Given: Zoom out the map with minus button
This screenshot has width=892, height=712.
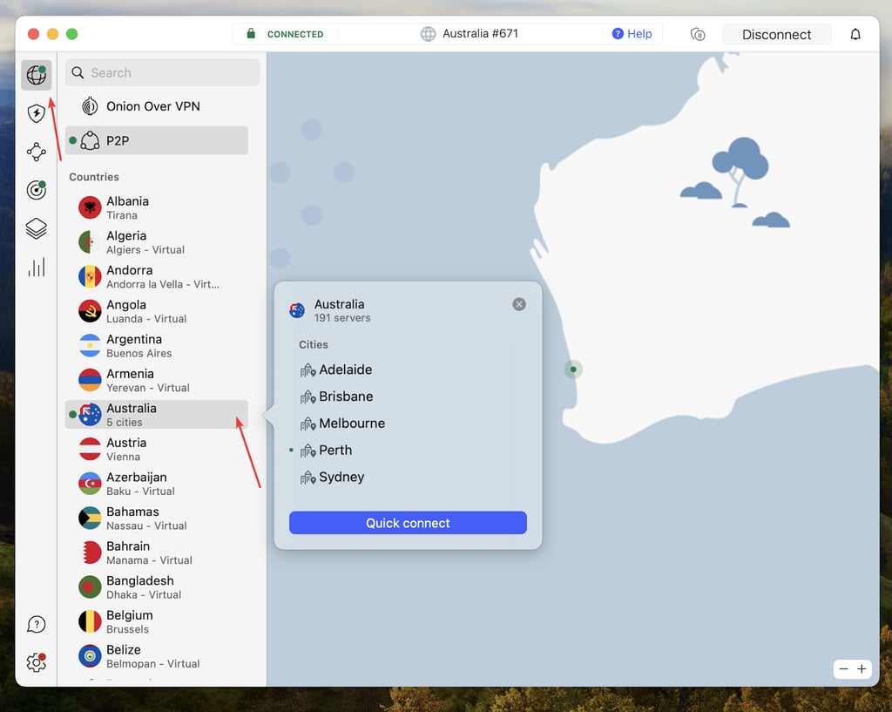Looking at the screenshot, I should pos(843,669).
